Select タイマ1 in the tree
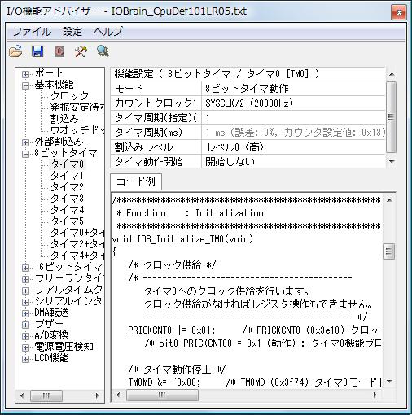Viewport: 412px width, 415px height. point(67,176)
